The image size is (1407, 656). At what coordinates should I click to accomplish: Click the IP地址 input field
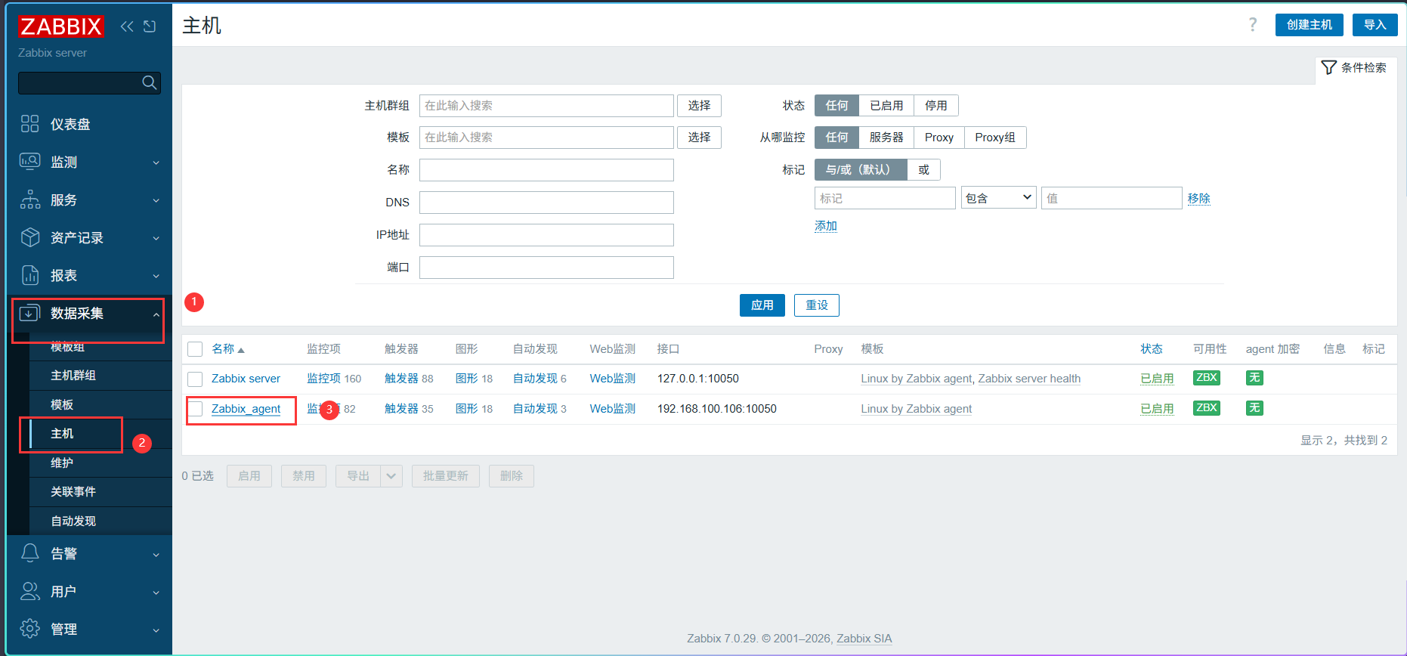(546, 235)
